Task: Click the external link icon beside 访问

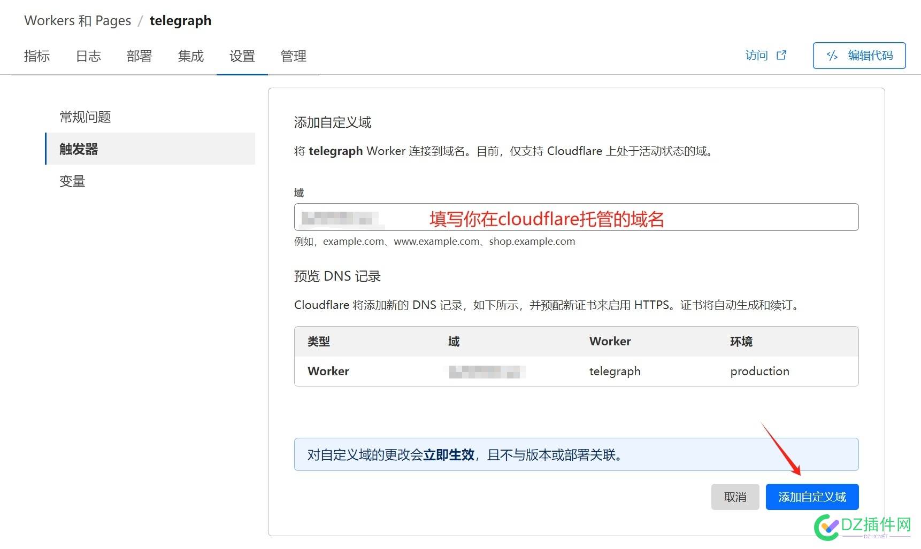Action: 781,55
